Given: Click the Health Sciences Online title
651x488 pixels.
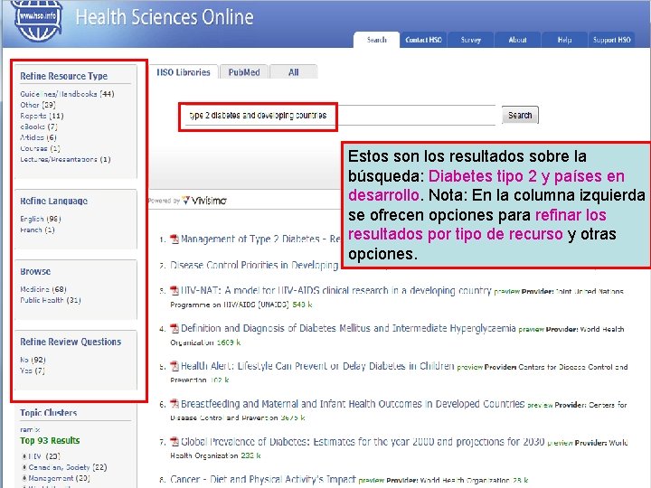Looking at the screenshot, I should point(165,17).
